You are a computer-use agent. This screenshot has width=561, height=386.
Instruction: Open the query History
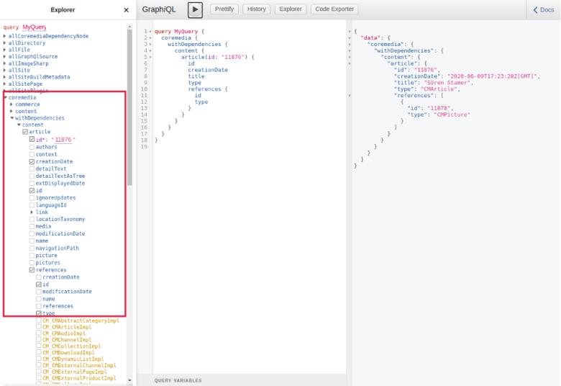coord(257,9)
